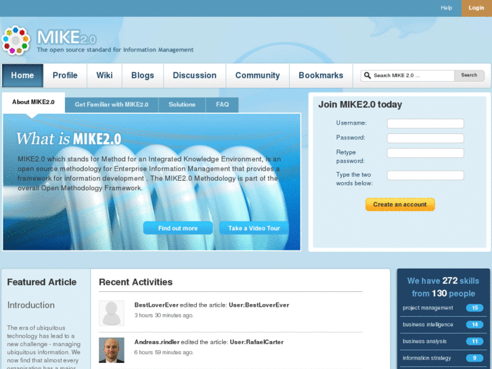Click the project management count badge 15
492x369 pixels.
pyautogui.click(x=474, y=308)
